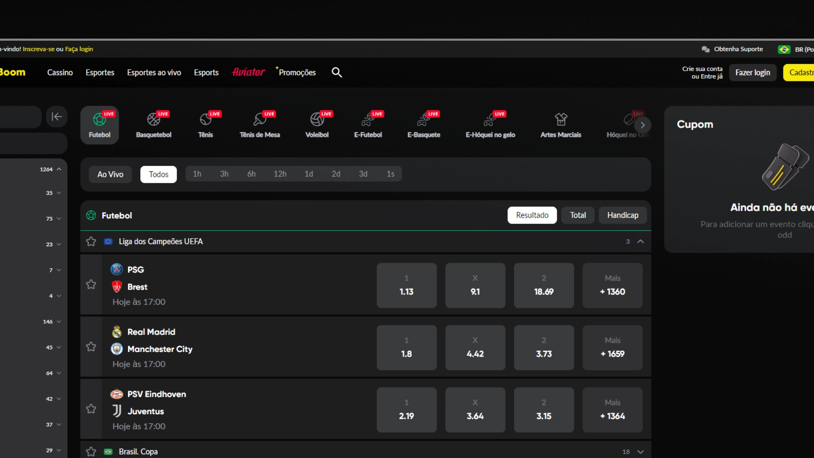Image resolution: width=814 pixels, height=458 pixels.
Task: Click the Inscreva-se link
Action: pos(39,49)
